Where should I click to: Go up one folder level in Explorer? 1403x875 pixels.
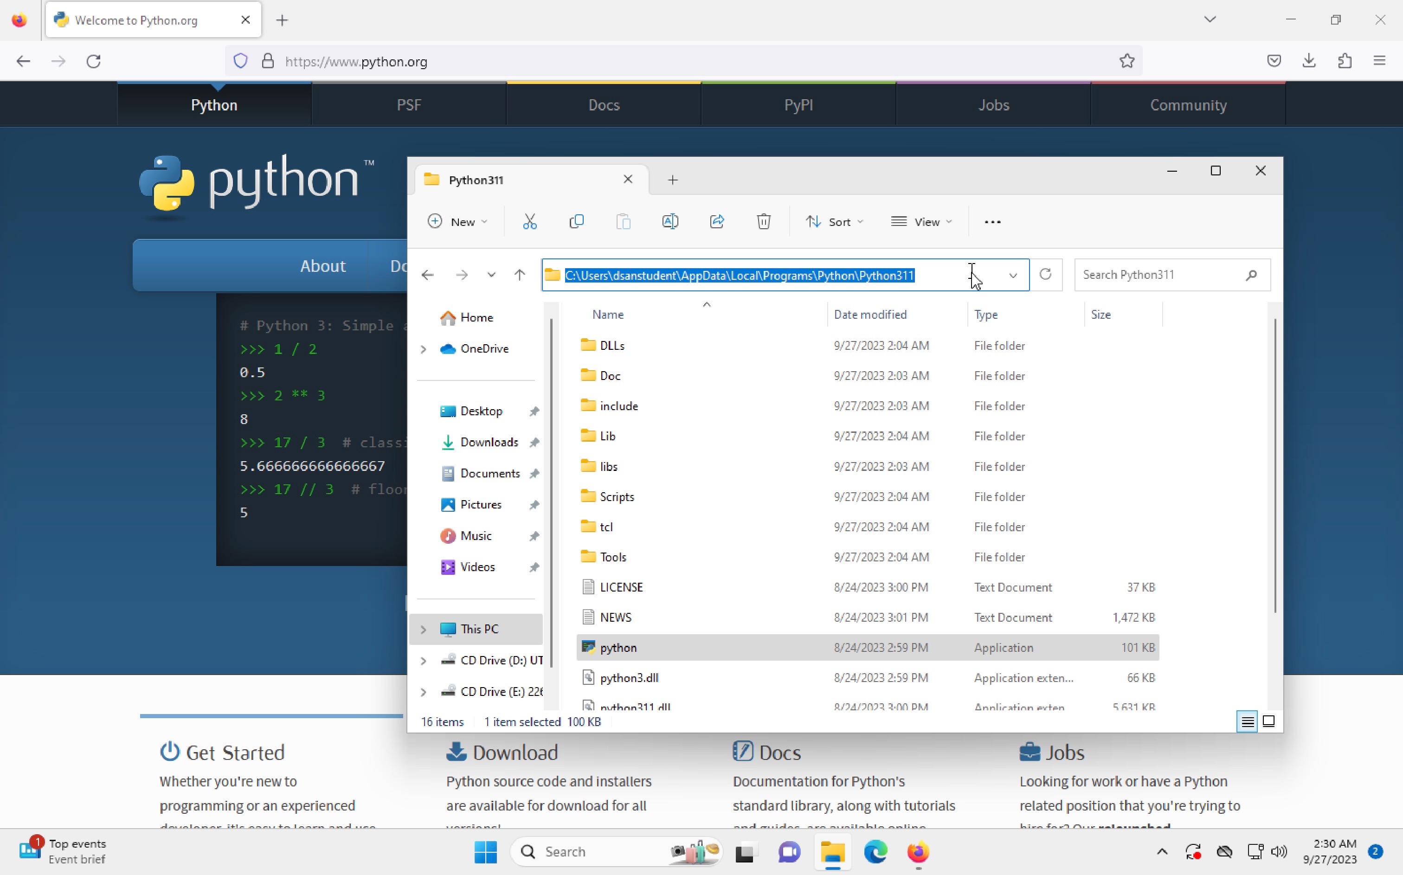point(520,275)
